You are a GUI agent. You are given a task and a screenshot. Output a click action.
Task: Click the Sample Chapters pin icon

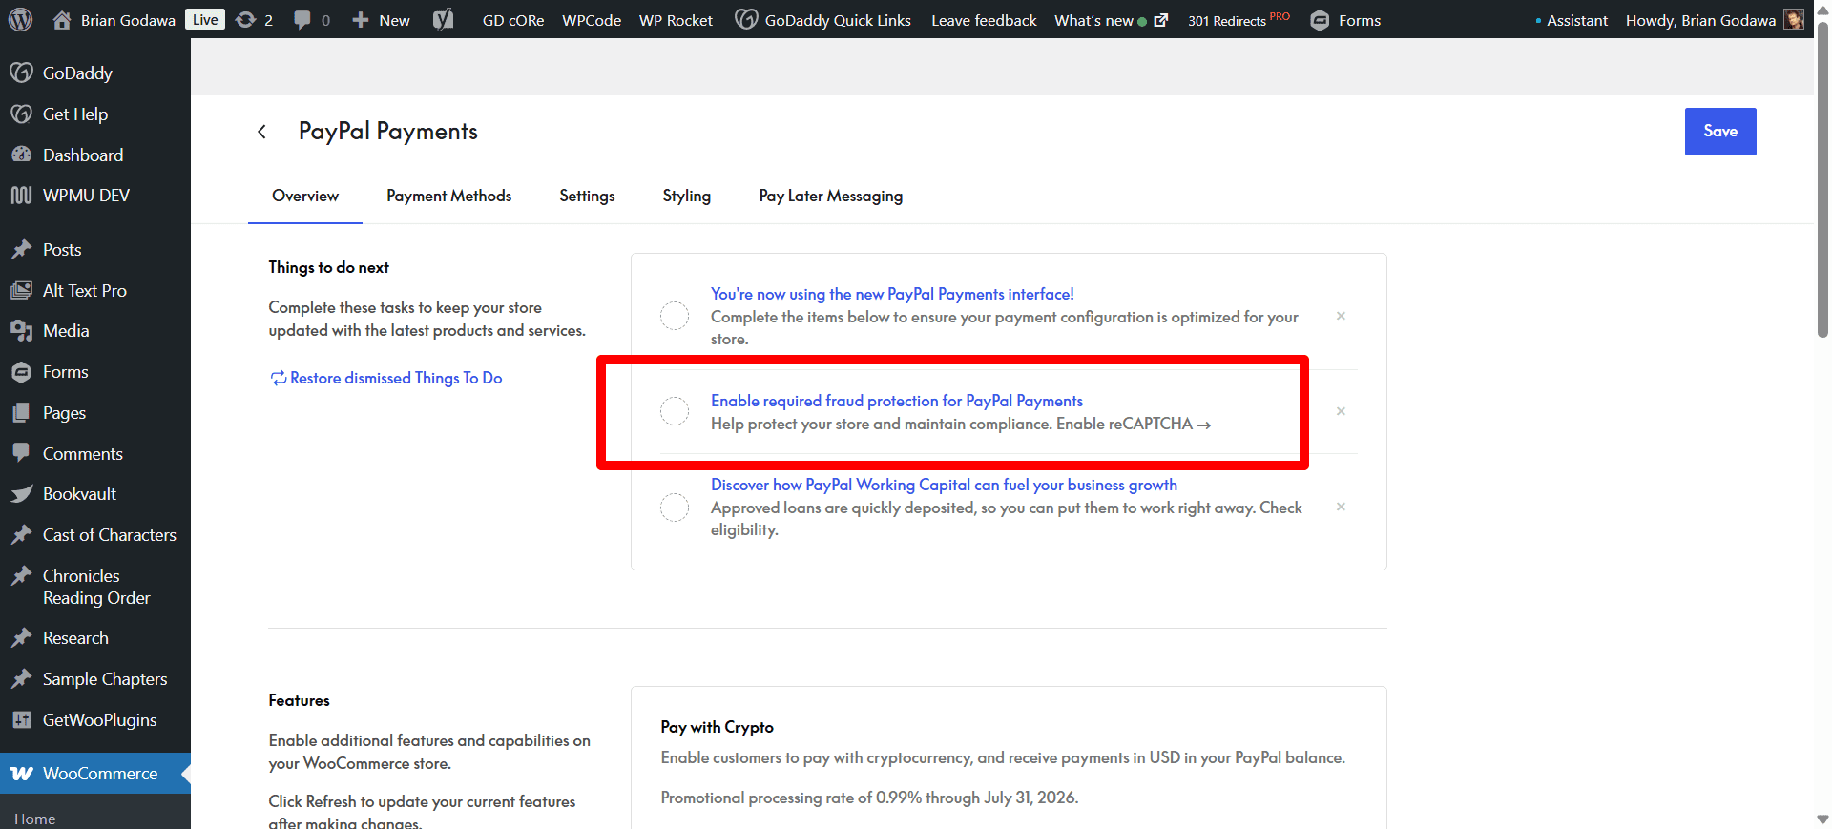pos(21,679)
